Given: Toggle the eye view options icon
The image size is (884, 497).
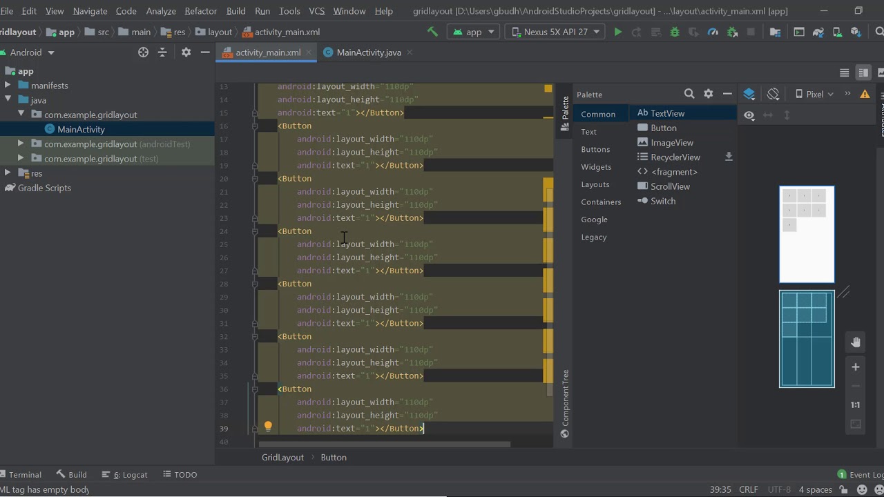Looking at the screenshot, I should 749,115.
